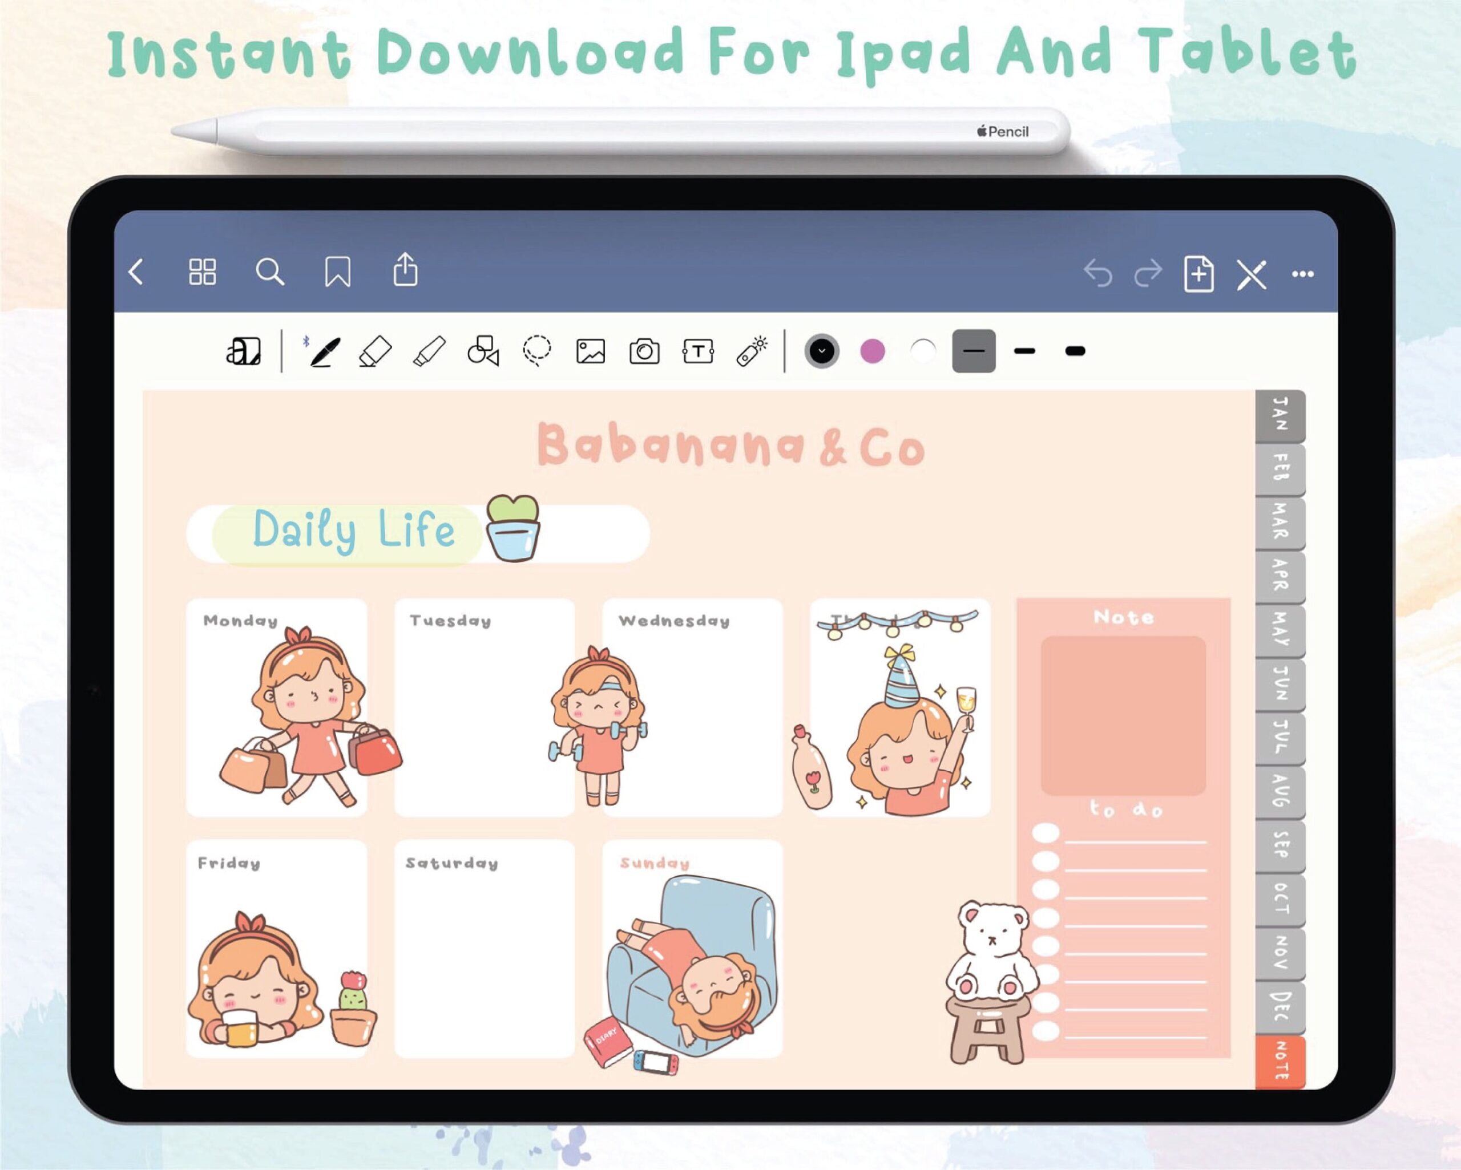Select the zoom window writing tool
This screenshot has width=1461, height=1170.
click(243, 351)
